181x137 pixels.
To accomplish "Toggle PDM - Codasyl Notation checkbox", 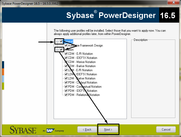I will click(66, 83).
